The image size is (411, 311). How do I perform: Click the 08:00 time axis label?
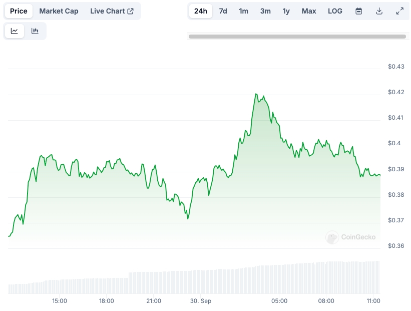click(x=326, y=301)
